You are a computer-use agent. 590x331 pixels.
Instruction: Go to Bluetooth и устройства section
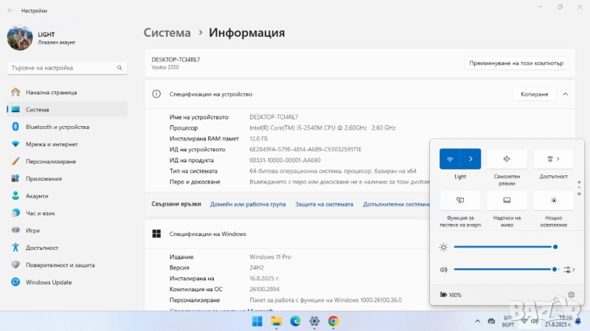point(57,127)
